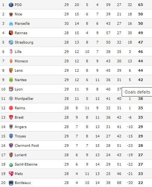Click the Lens club crest icon
152x187 pixels.
point(11,71)
